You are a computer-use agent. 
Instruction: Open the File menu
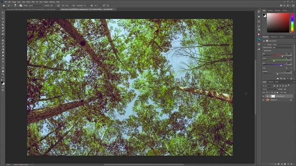[6, 2]
